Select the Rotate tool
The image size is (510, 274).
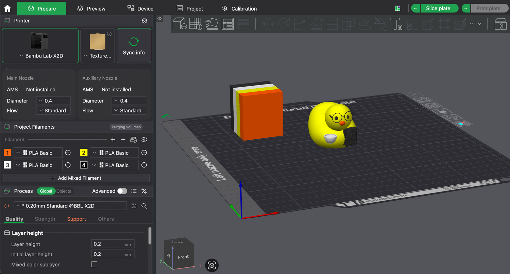(284, 24)
